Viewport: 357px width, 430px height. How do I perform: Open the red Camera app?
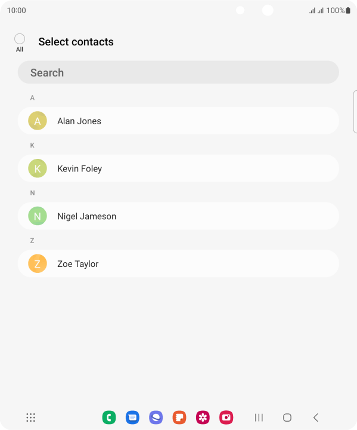pos(226,417)
